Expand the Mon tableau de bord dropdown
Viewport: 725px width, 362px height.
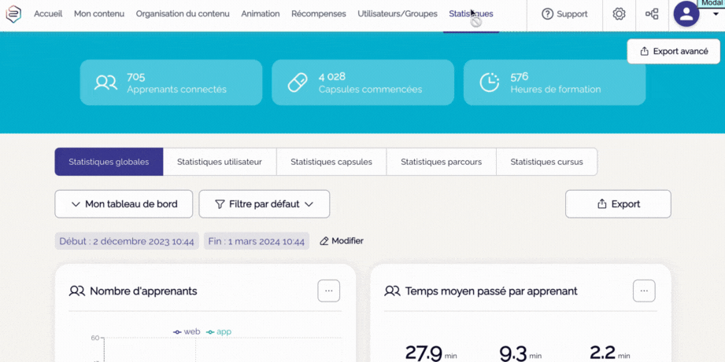point(124,204)
